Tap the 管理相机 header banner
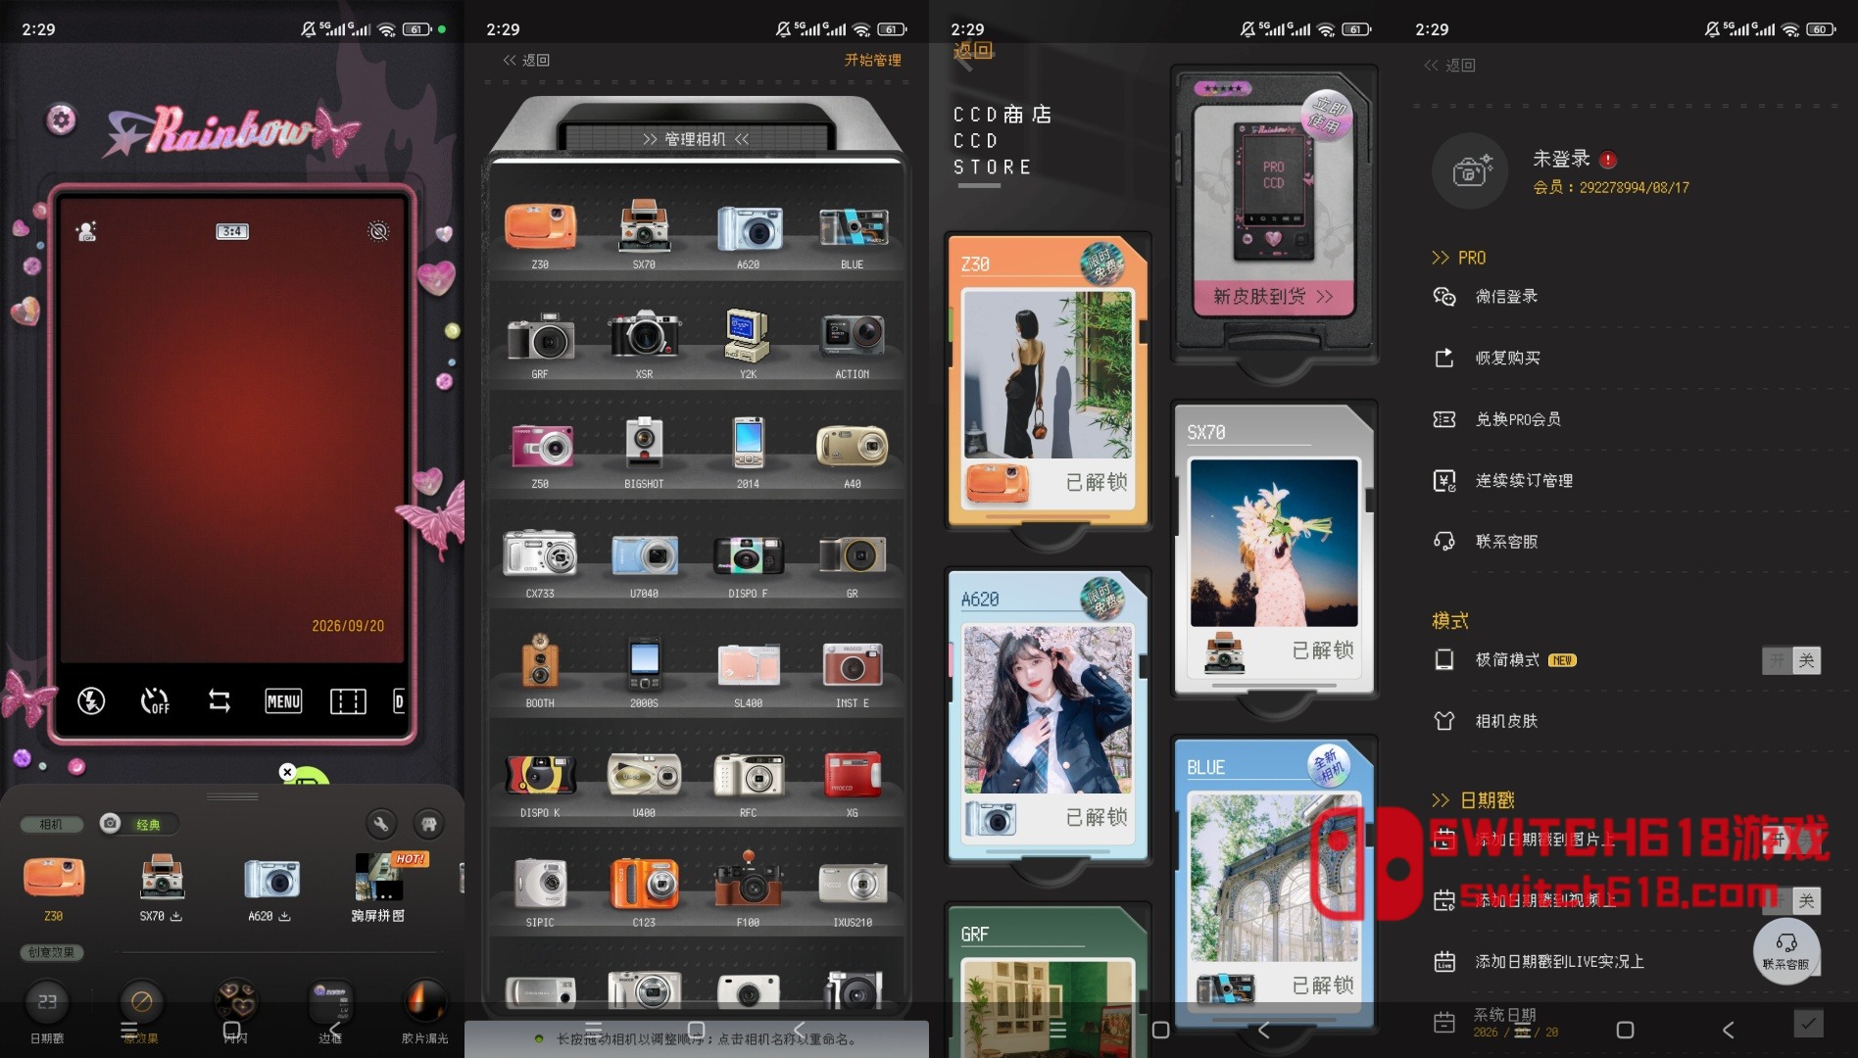 [696, 139]
